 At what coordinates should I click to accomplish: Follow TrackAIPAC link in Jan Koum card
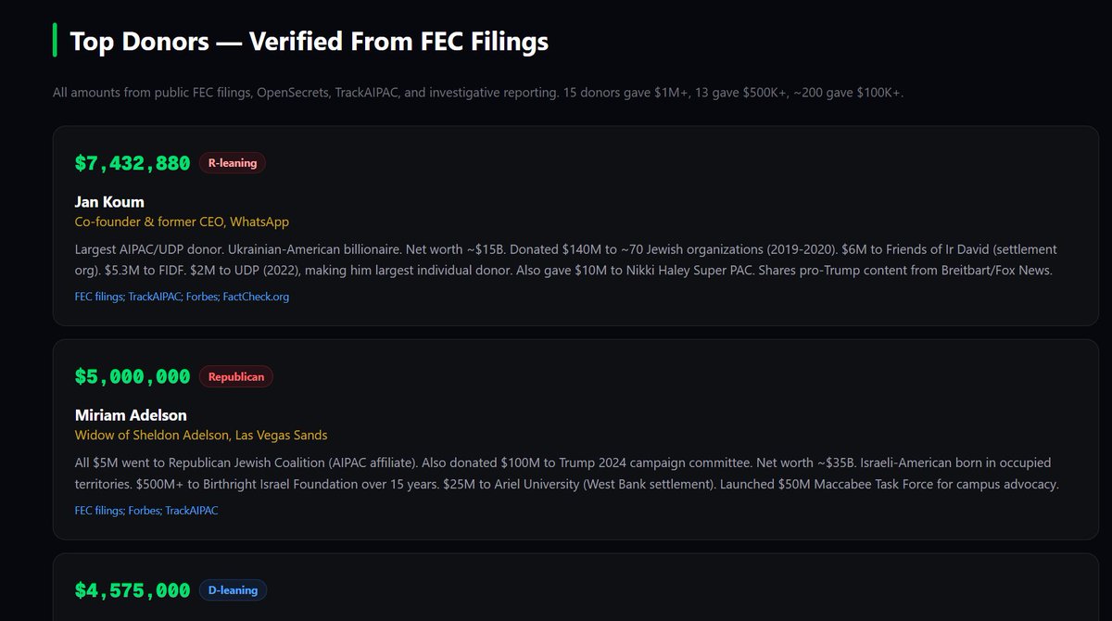[x=154, y=297]
